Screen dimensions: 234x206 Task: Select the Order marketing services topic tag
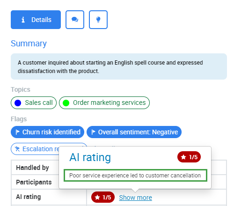click(104, 103)
